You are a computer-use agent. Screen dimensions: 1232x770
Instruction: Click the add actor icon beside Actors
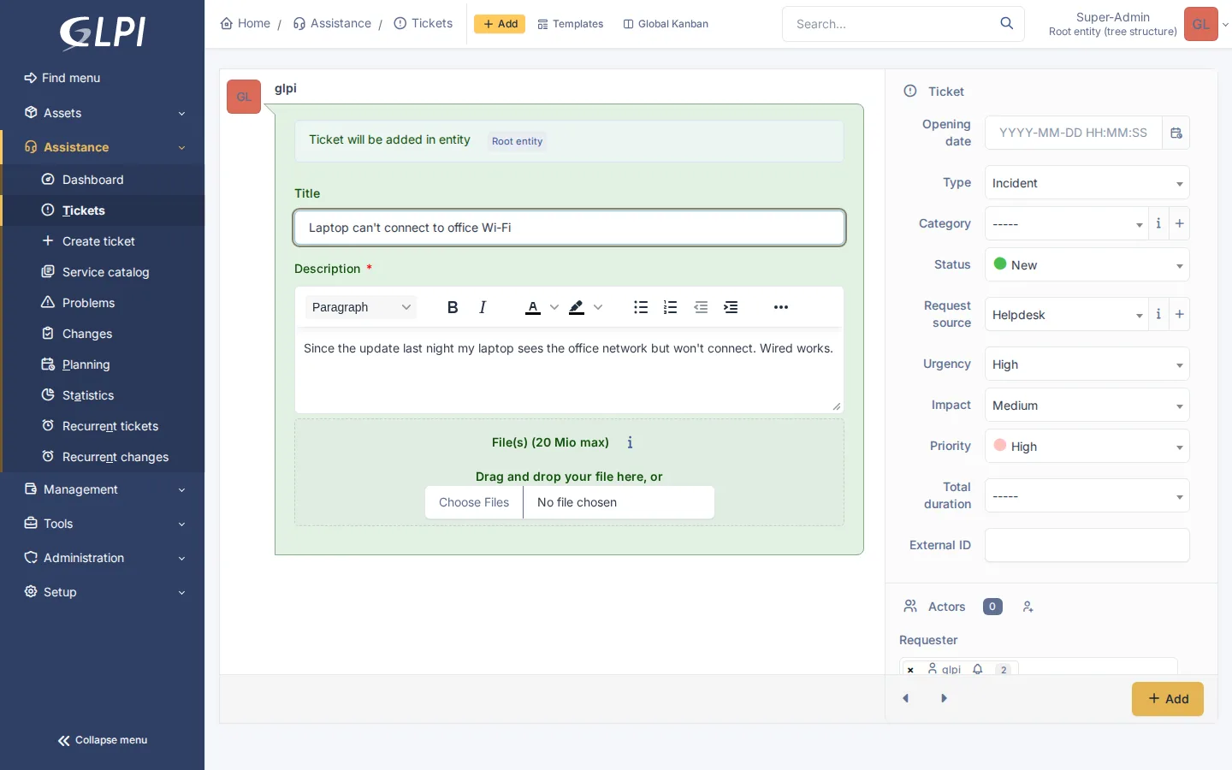1028,607
